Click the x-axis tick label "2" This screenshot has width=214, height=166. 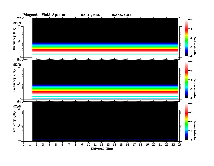tap(36, 145)
